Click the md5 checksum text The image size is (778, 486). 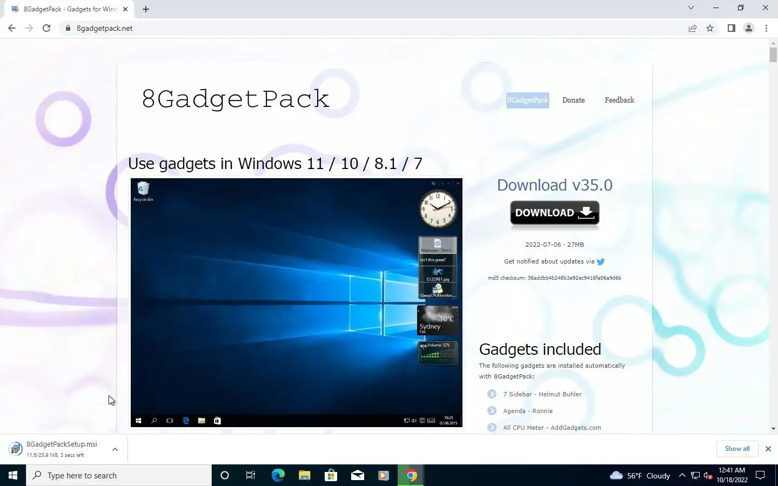(555, 278)
